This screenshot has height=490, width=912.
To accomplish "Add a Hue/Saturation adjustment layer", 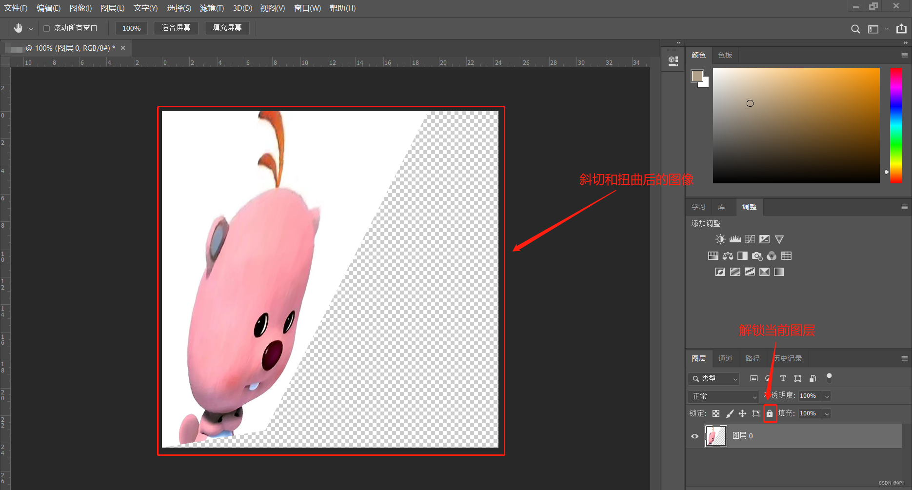I will (x=713, y=256).
